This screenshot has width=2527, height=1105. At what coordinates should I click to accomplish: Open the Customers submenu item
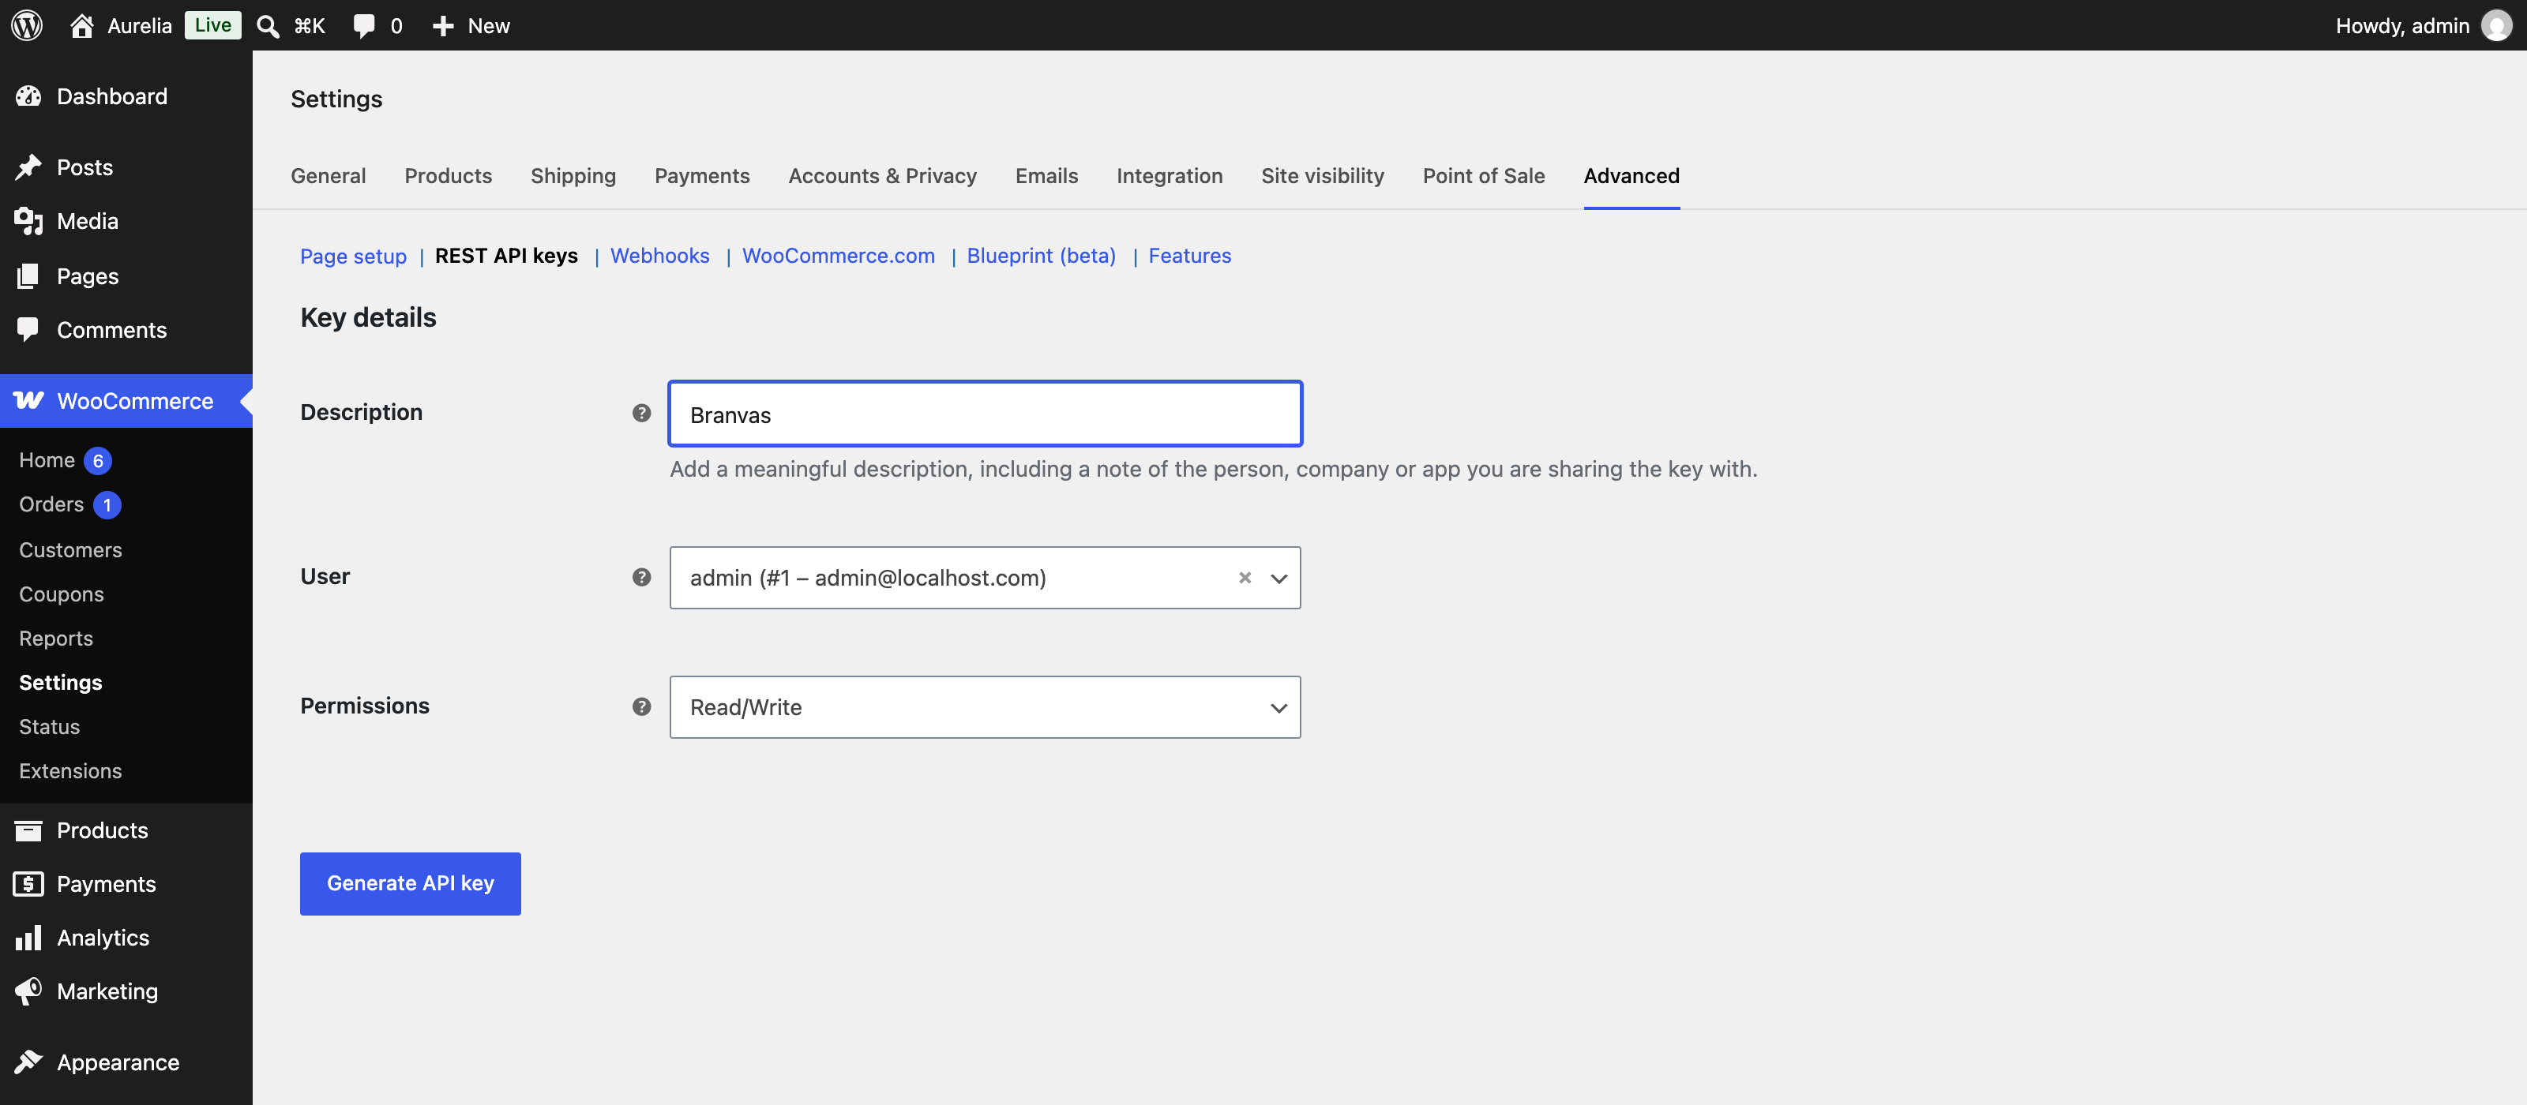pyautogui.click(x=70, y=550)
